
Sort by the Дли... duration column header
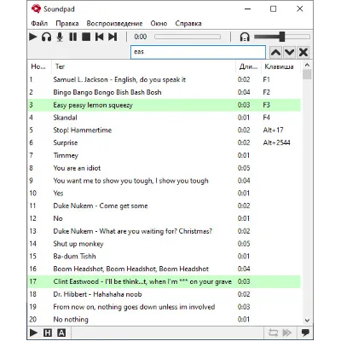(248, 66)
